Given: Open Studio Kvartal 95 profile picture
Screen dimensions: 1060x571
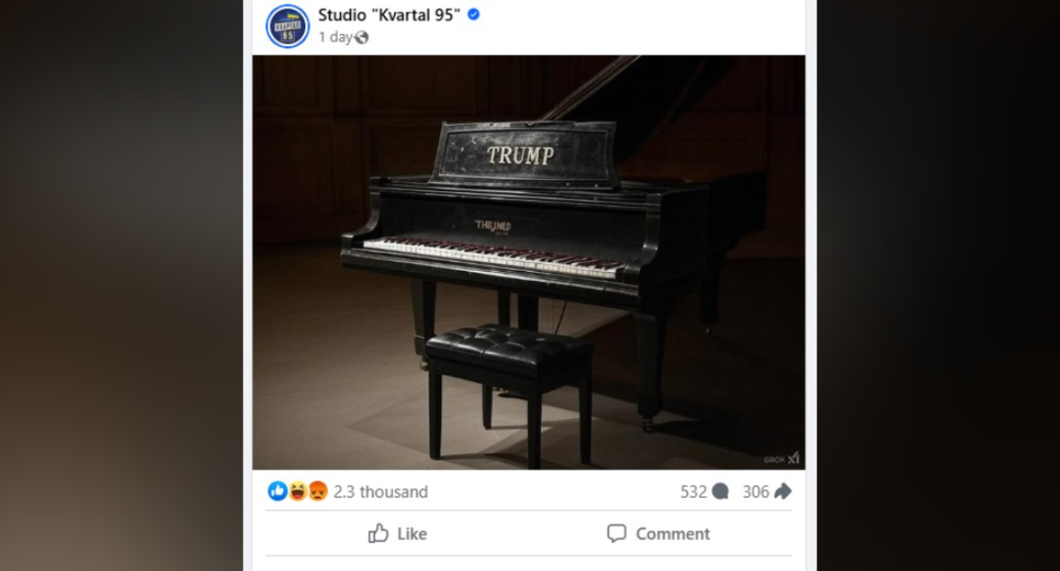Looking at the screenshot, I should click(287, 26).
